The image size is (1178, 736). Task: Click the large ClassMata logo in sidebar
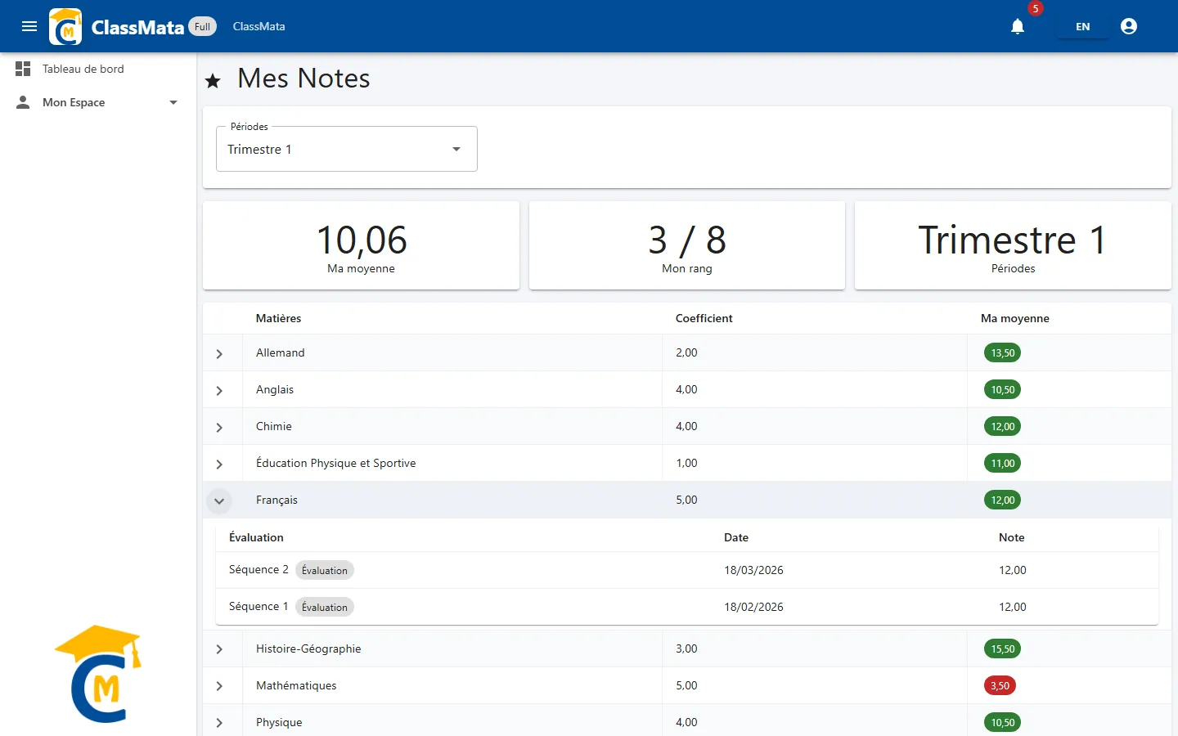pos(98,674)
